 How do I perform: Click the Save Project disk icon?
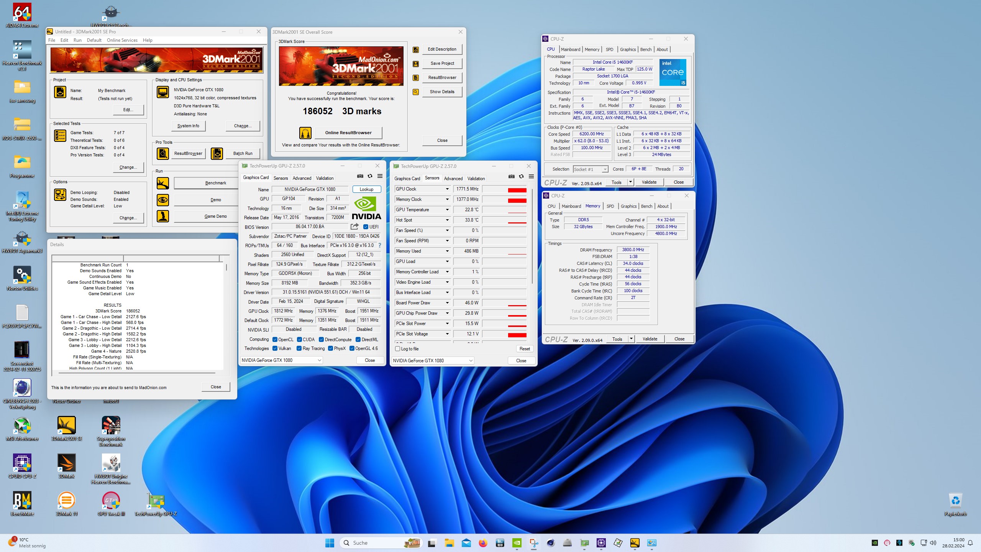pyautogui.click(x=416, y=64)
